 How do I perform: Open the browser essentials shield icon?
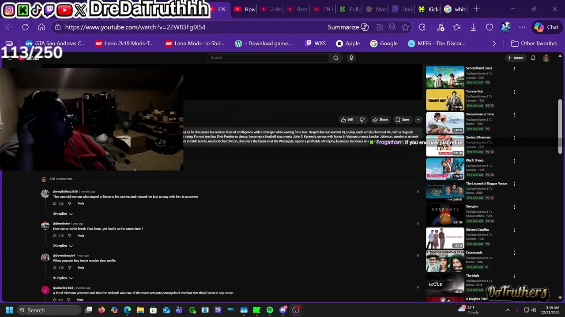[x=490, y=27]
